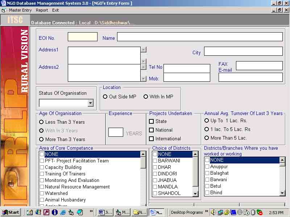Click the ITSC logo
Screen dimensions: 290x217
coord(15,20)
